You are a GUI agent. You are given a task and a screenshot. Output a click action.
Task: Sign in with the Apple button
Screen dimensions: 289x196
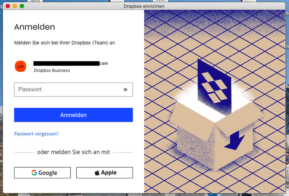[x=104, y=173]
